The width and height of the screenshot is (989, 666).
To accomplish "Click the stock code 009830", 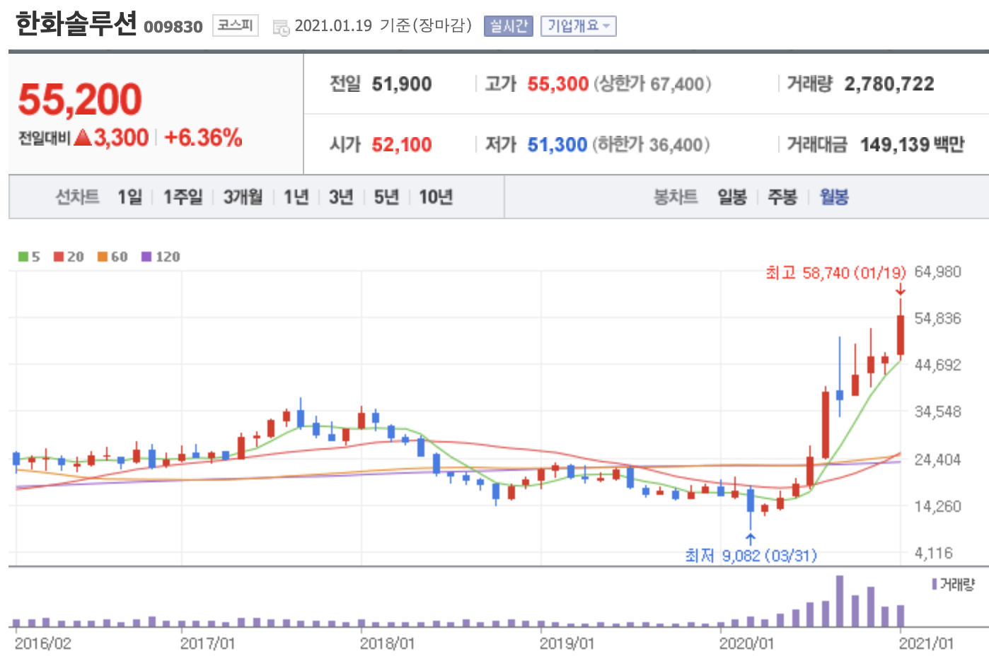I will pos(173,27).
